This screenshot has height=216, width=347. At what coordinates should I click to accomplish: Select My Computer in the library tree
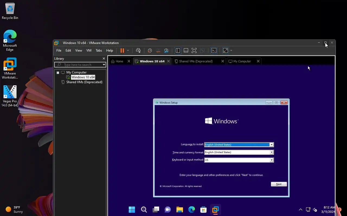pyautogui.click(x=76, y=72)
